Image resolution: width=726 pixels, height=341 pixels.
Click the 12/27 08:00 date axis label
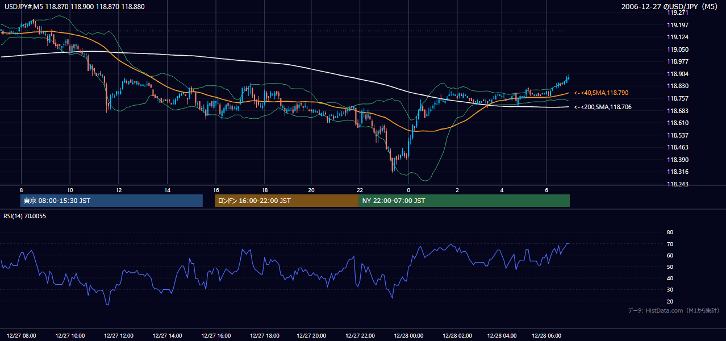pyautogui.click(x=22, y=336)
